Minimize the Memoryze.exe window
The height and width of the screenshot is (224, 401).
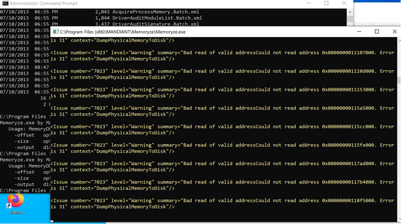359,32
